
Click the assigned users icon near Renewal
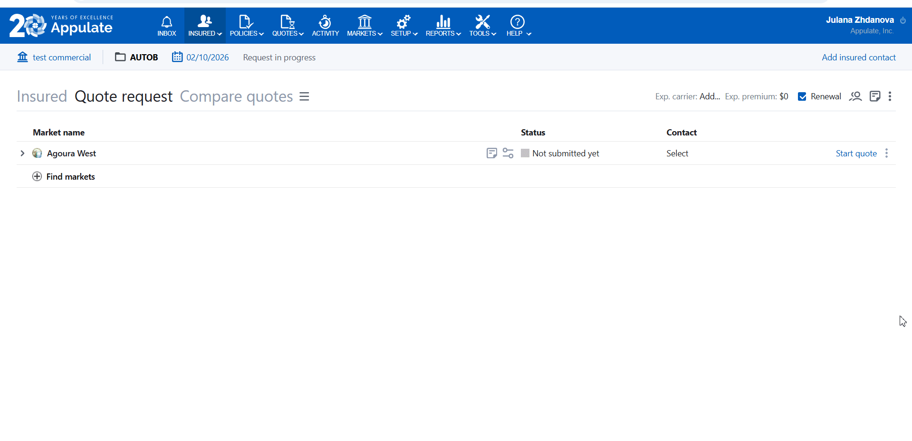point(855,96)
